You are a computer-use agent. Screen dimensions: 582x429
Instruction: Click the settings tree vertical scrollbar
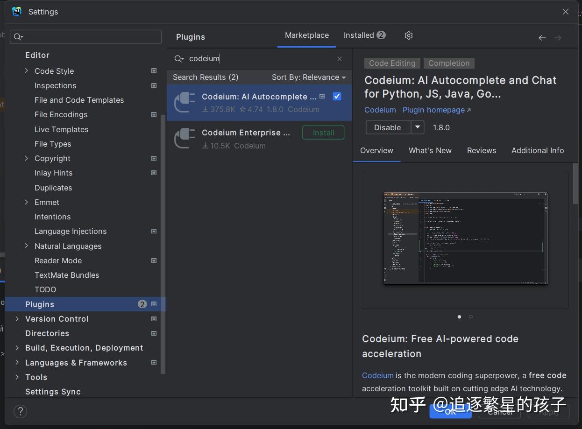163,244
